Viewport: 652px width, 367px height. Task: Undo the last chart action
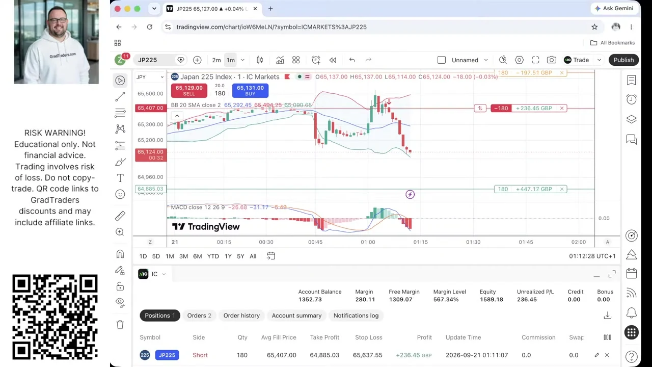click(x=352, y=60)
